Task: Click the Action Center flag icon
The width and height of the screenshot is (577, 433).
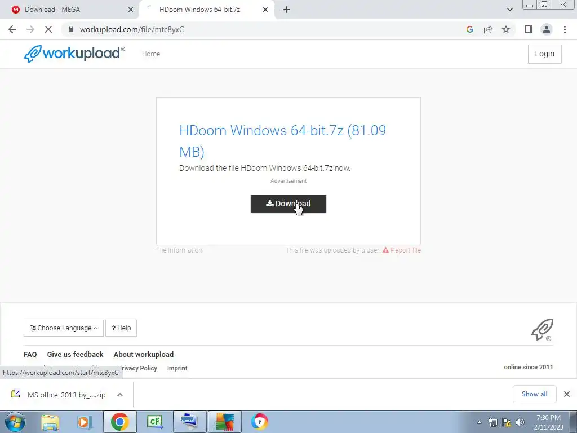Action: click(x=507, y=422)
